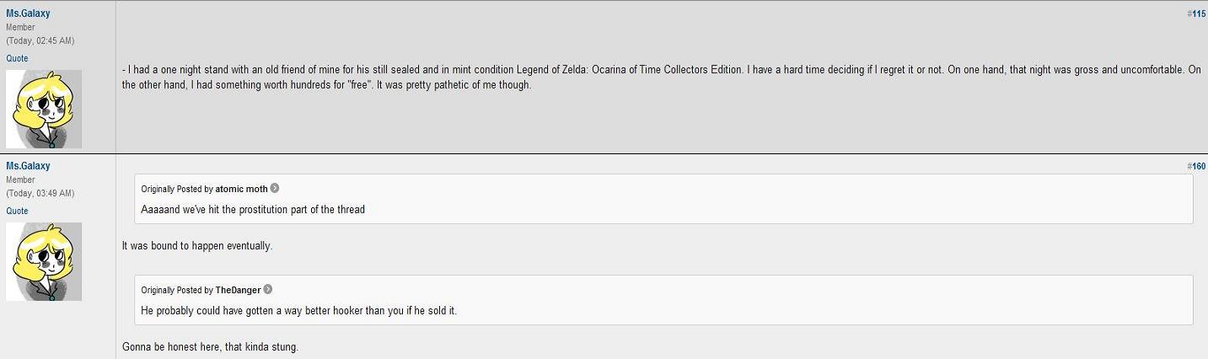Open Ms.Galaxy avatar in post #115
This screenshot has width=1208, height=359.
tap(44, 110)
